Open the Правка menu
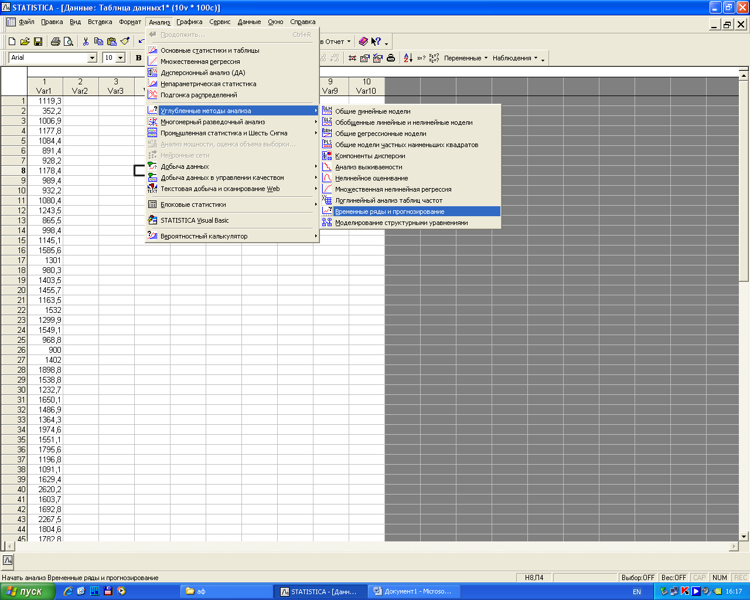750x600 pixels. click(x=52, y=22)
